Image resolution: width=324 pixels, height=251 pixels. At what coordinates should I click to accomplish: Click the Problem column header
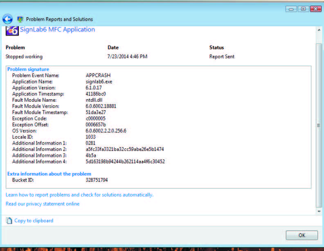(x=15, y=48)
